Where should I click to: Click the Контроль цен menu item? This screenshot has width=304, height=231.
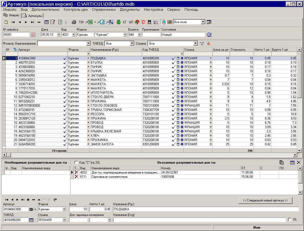[76, 9]
